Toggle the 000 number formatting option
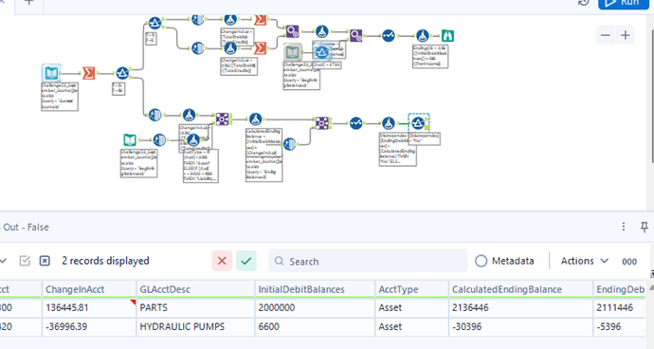The width and height of the screenshot is (654, 349). [629, 262]
